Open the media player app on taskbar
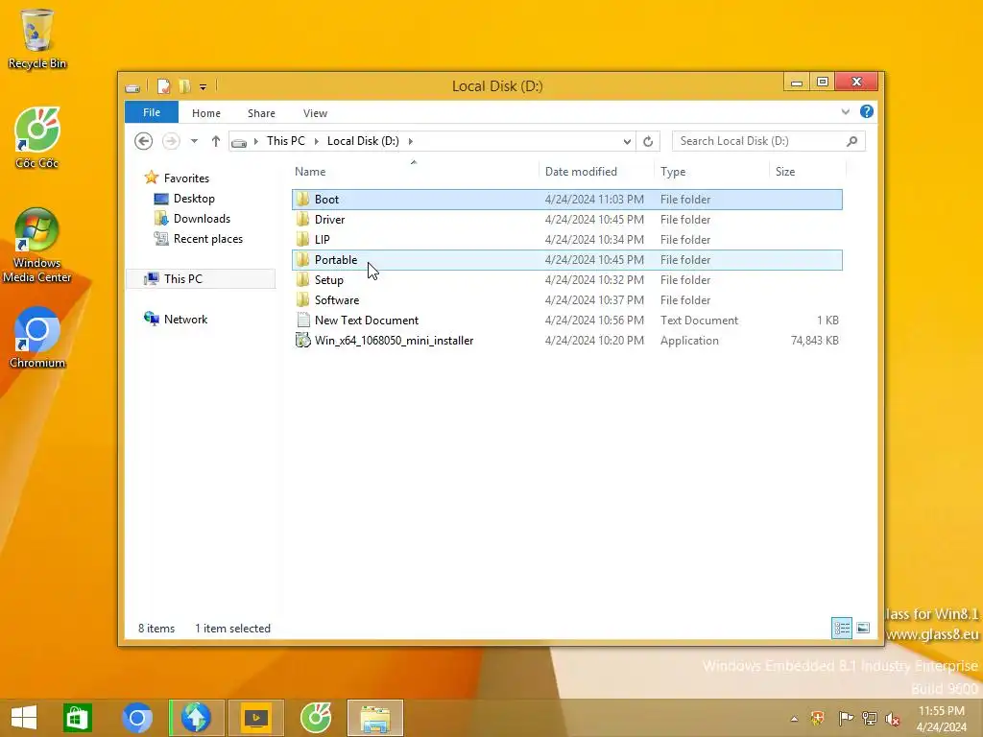This screenshot has width=983, height=737. pyautogui.click(x=255, y=718)
